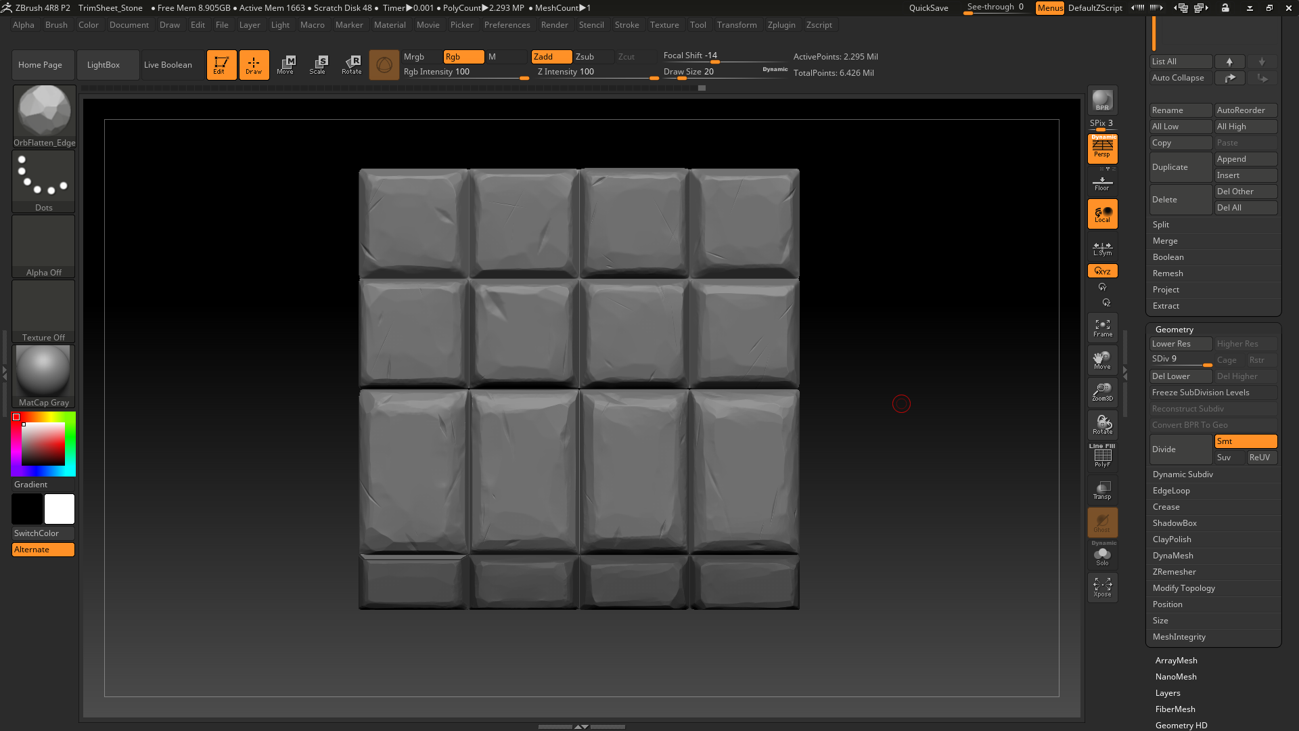
Task: Click the Zoom3D view icon
Action: pos(1102,393)
